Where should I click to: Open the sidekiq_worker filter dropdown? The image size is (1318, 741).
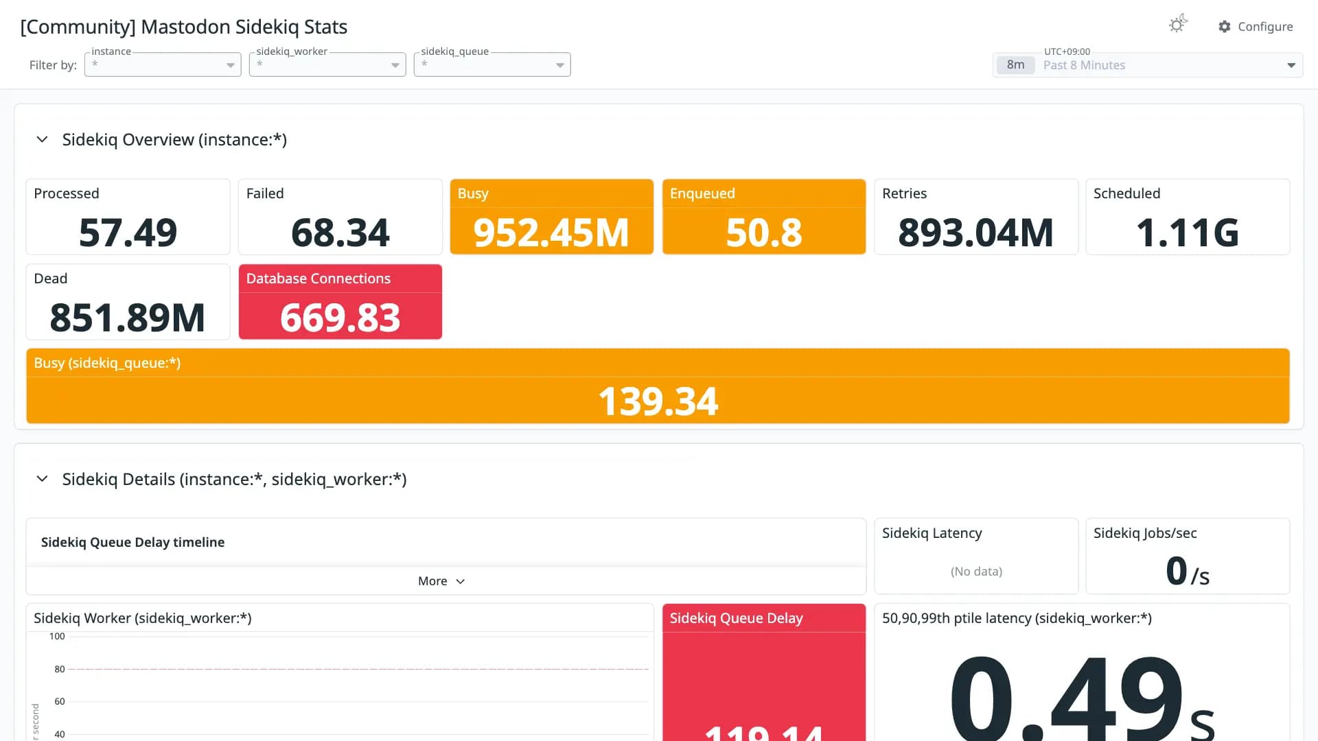[327, 64]
